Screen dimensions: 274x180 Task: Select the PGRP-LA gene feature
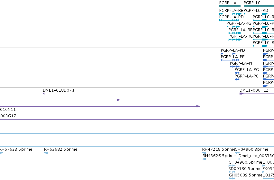[x=230, y=6]
